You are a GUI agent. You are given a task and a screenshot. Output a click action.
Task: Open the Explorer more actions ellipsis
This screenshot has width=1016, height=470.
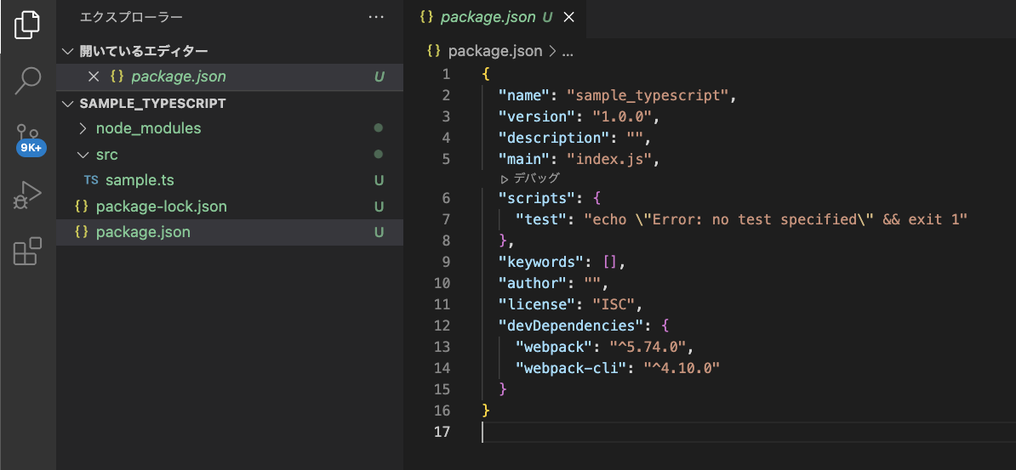376,18
